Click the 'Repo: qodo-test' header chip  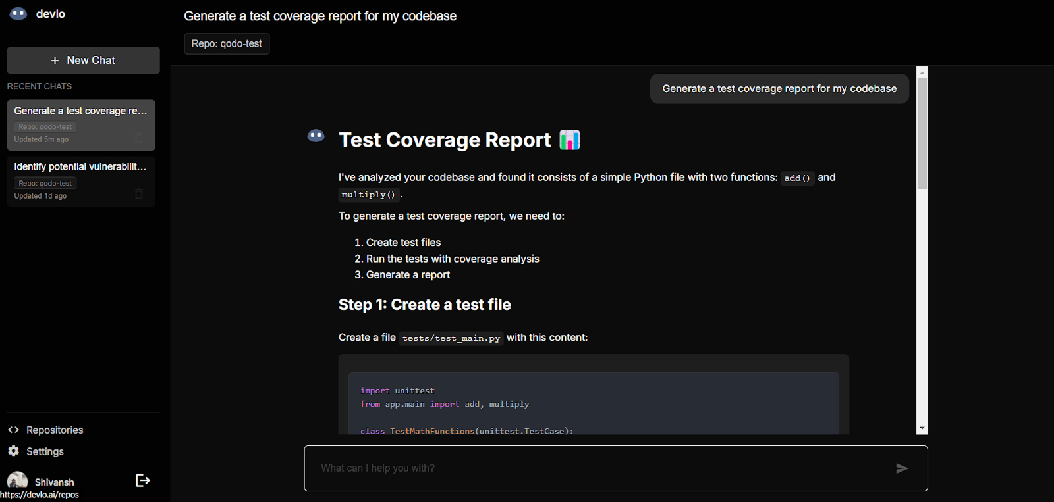point(227,43)
